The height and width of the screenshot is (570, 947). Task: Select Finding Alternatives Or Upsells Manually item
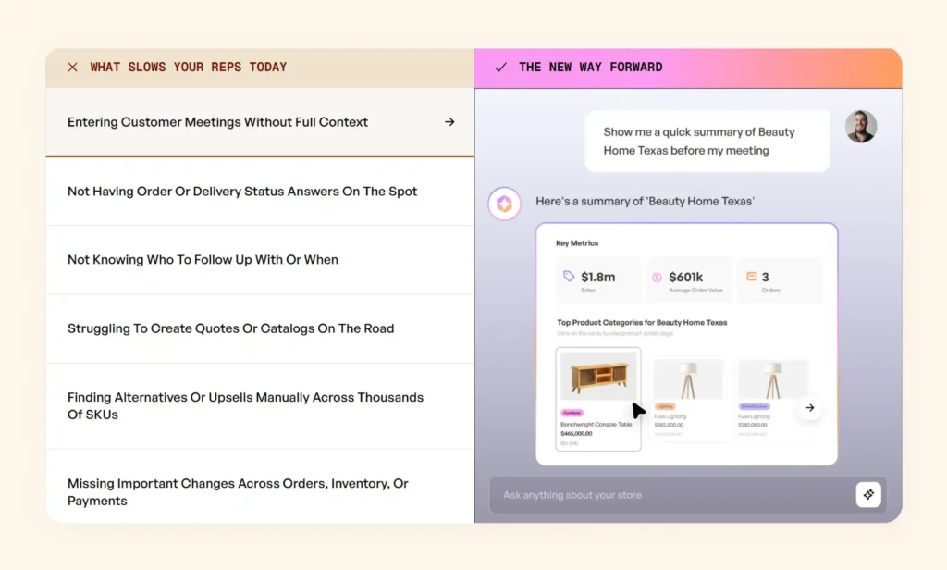[260, 406]
